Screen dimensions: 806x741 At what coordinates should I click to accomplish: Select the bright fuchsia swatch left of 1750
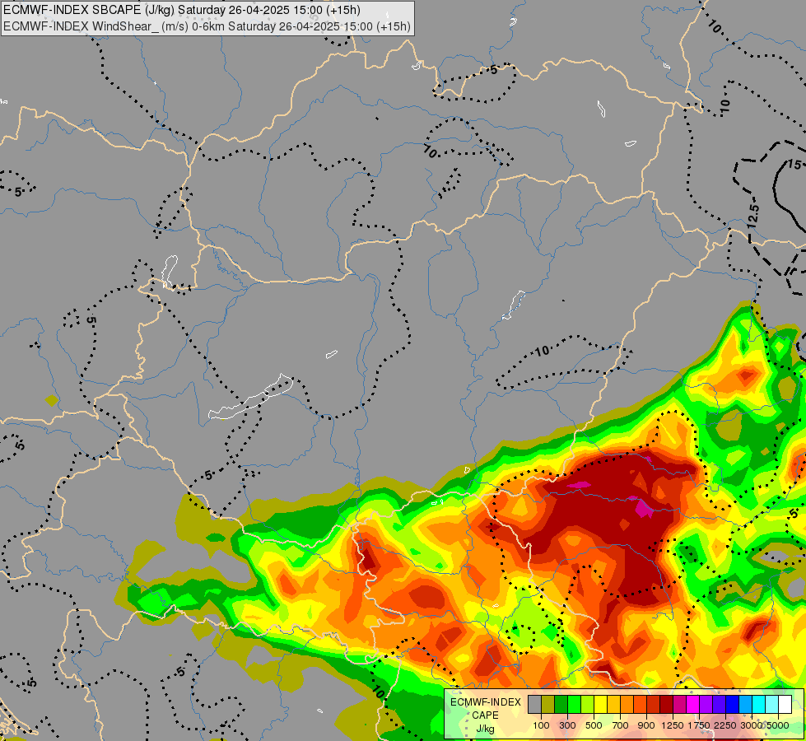(x=692, y=705)
